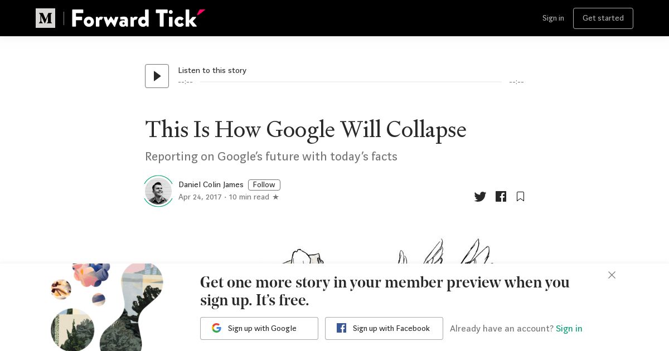Share the story via Facebook icon
This screenshot has height=351, width=669.
click(501, 197)
